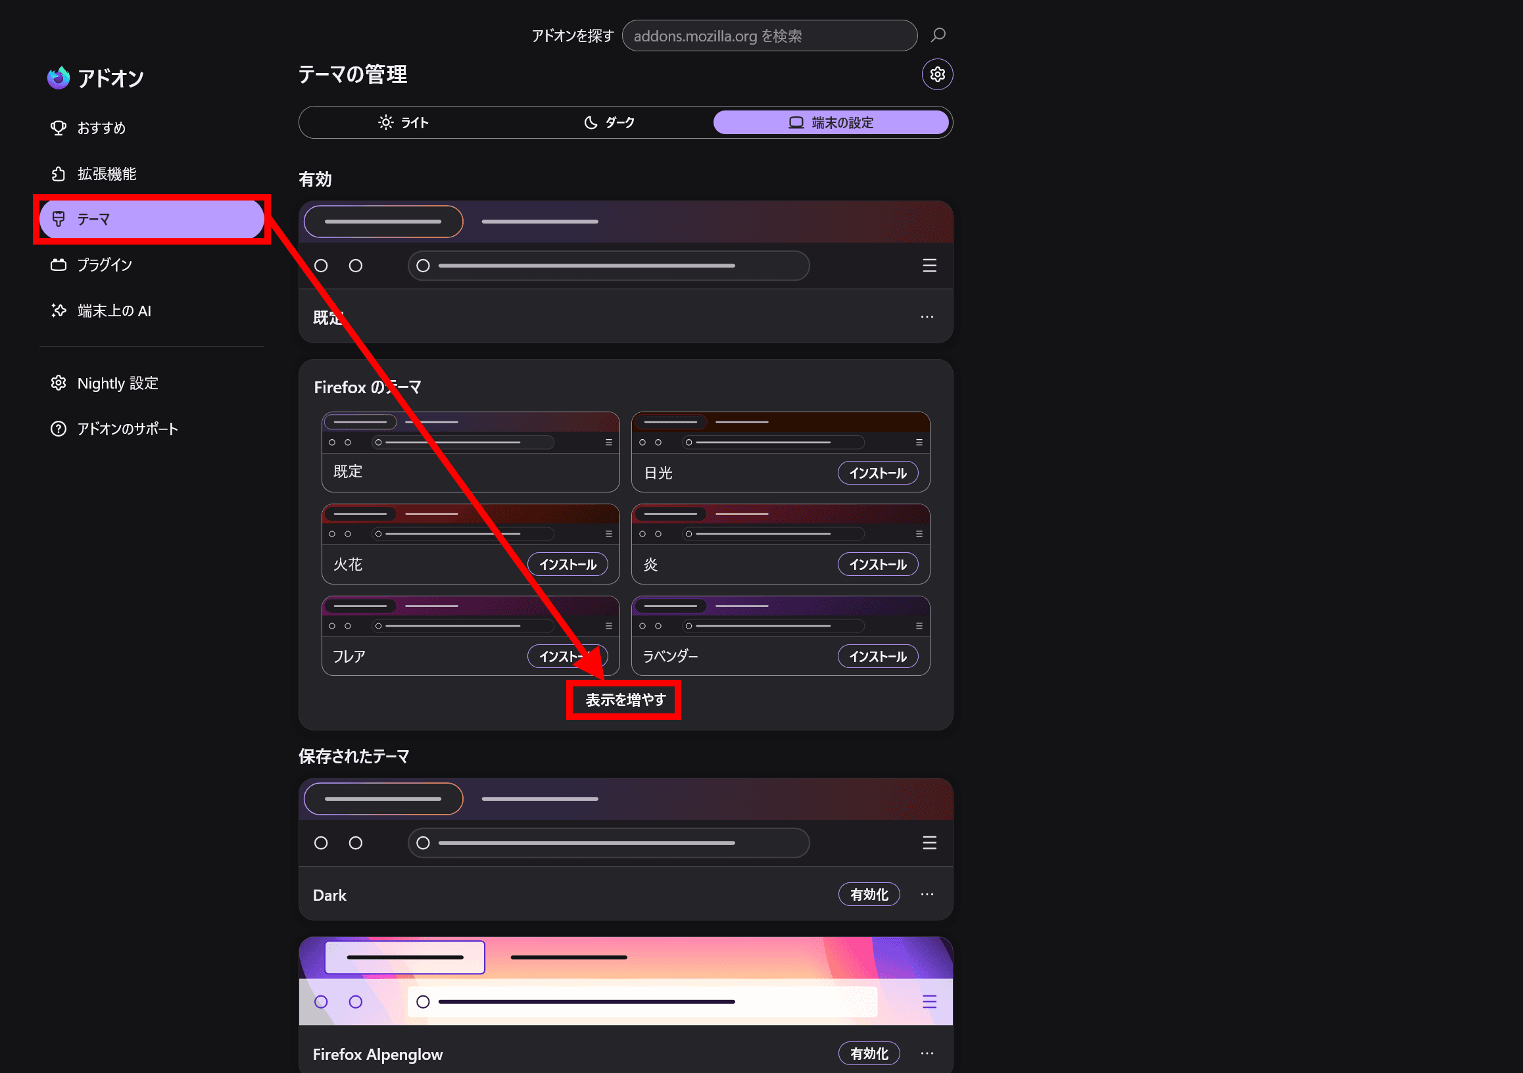The width and height of the screenshot is (1523, 1073).
Task: Open the 端末上の AI section
Action: click(152, 310)
